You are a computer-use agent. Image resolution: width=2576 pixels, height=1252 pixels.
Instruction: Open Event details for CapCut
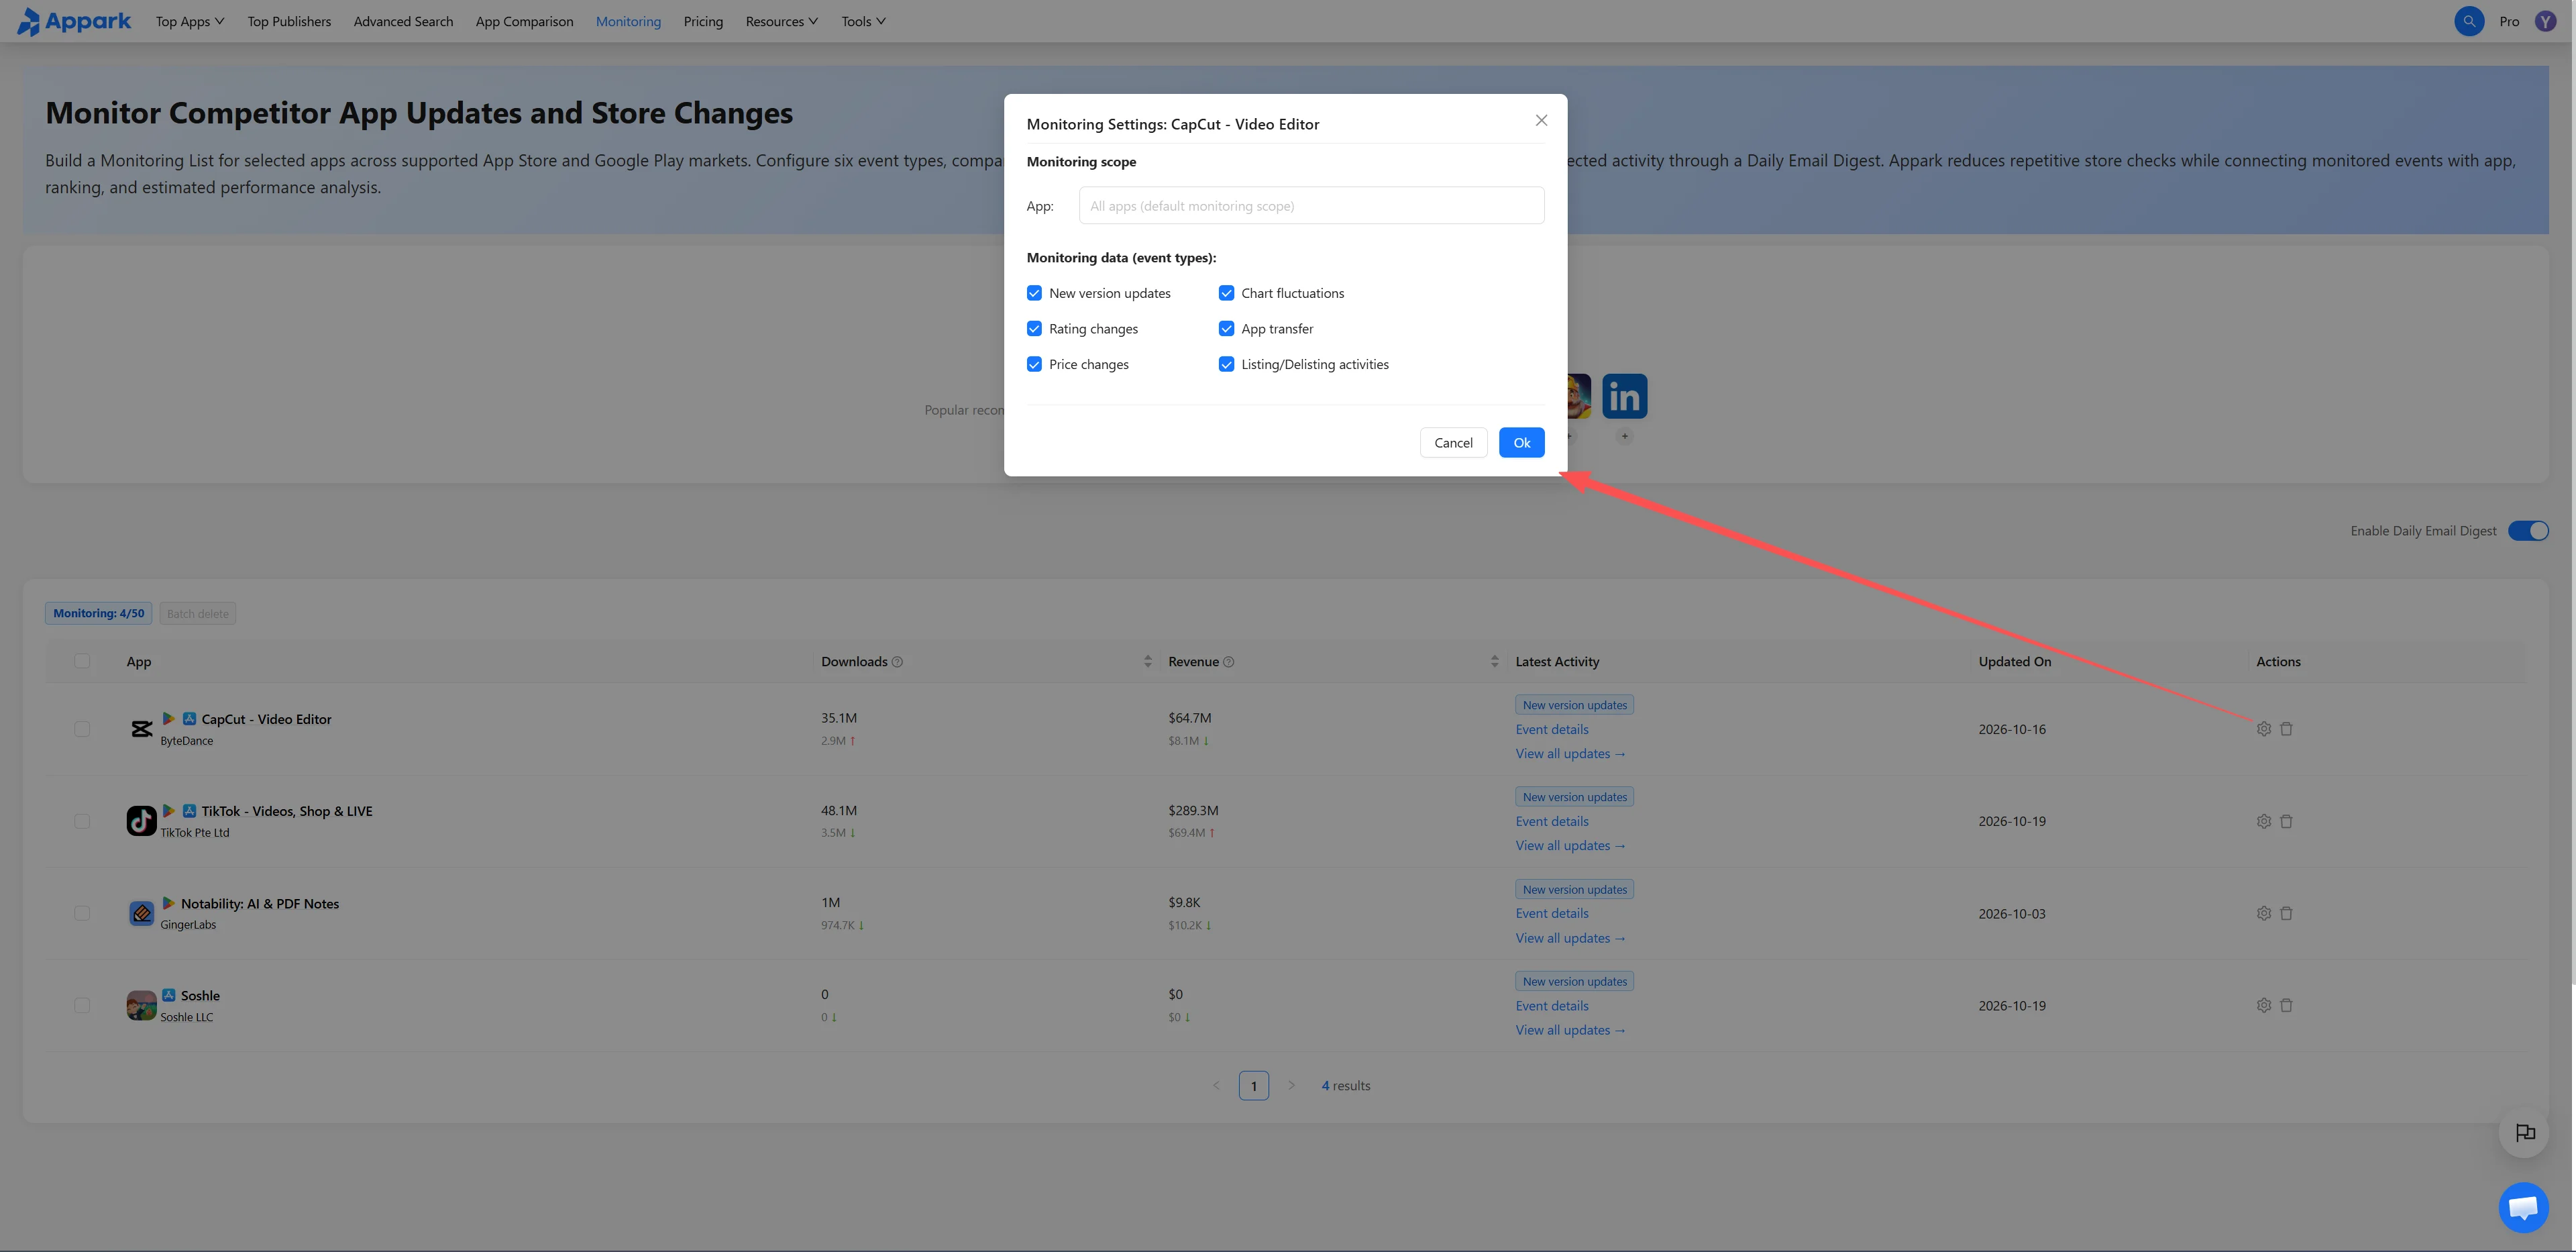pos(1552,730)
